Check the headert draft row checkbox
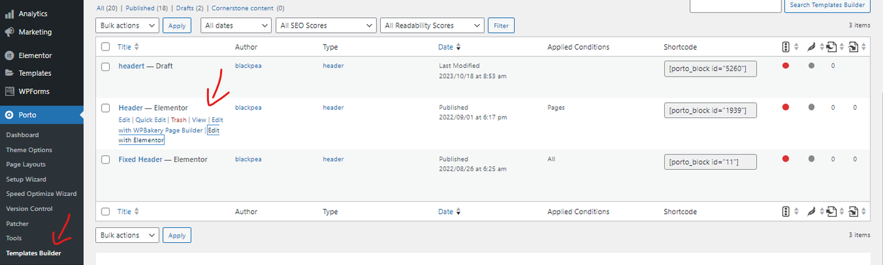This screenshot has height=265, width=883. click(106, 66)
